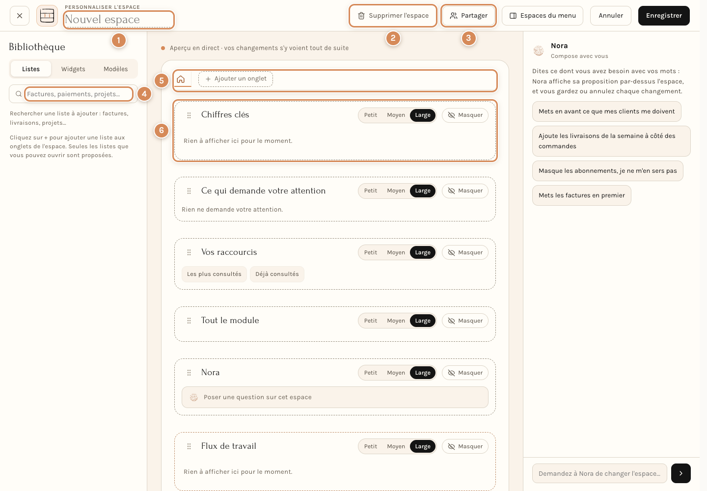Screen dimensions: 707x491
Task: Send Nora request with arrow button
Action: (681, 473)
